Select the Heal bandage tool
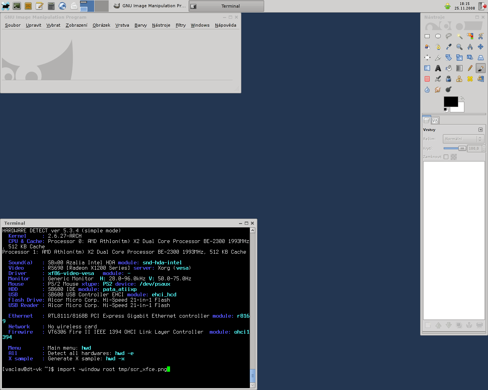Viewport: 488px width, 390px height. pyautogui.click(x=470, y=79)
